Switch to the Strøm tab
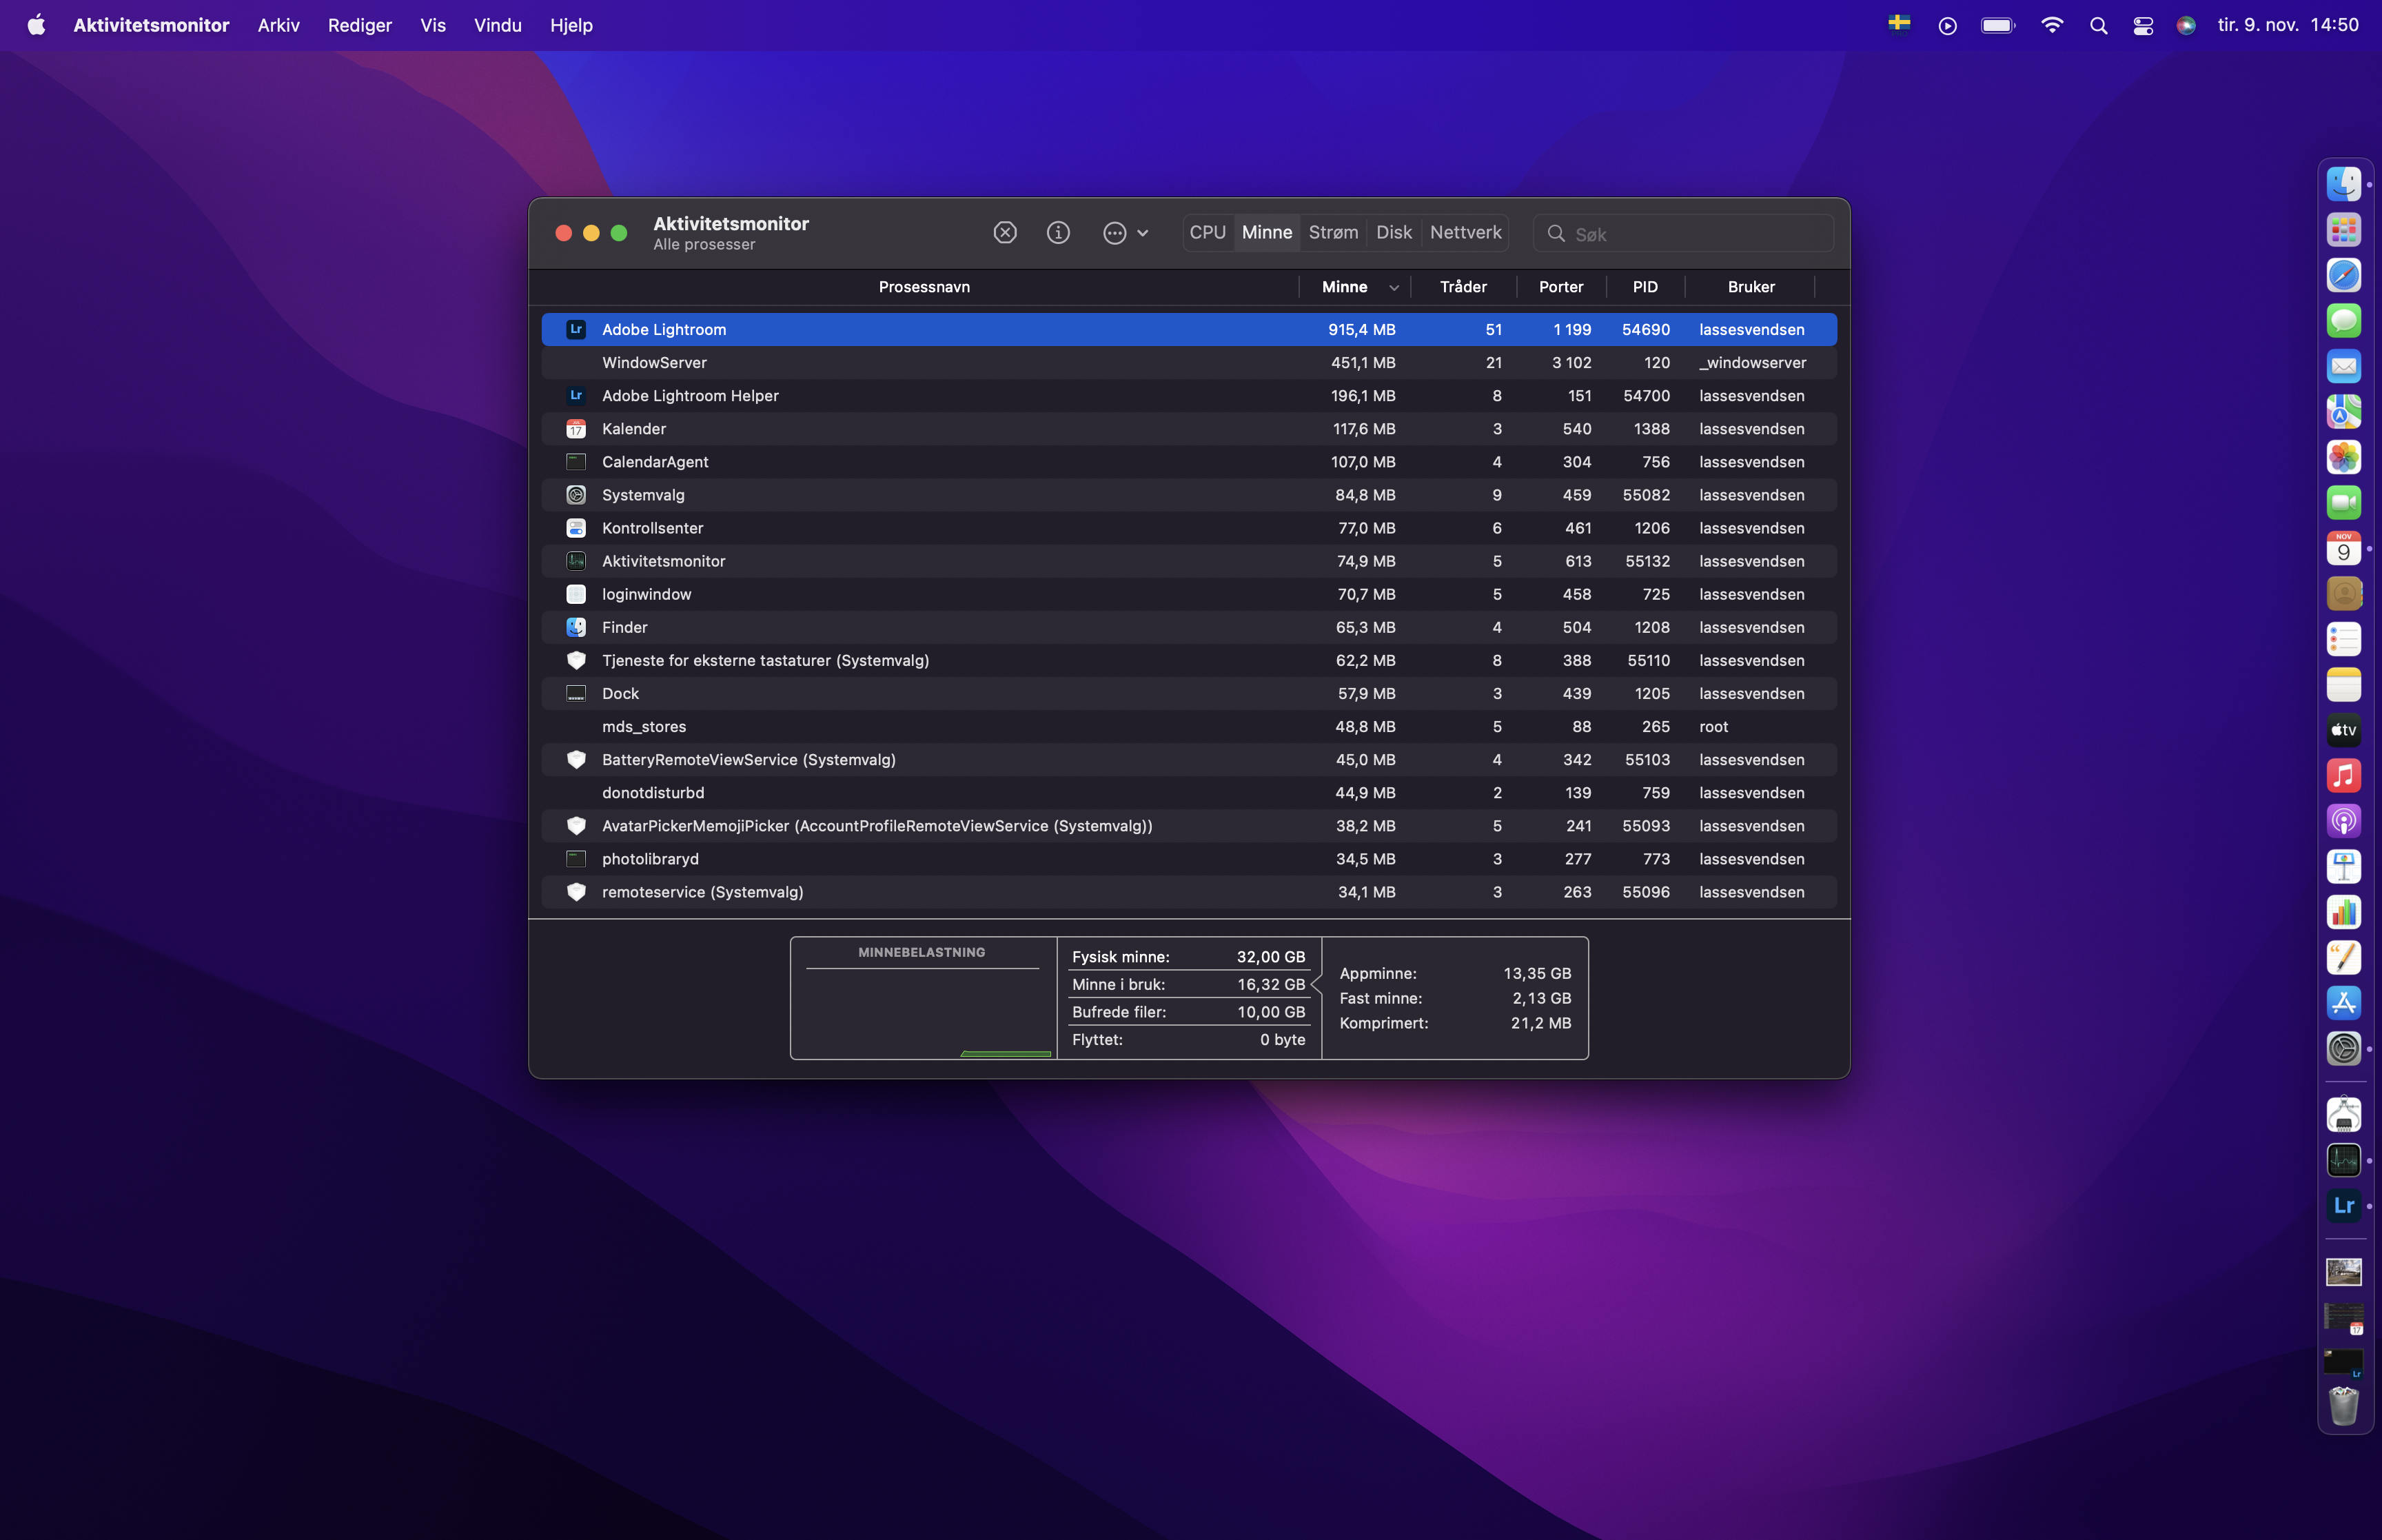Viewport: 2382px width, 1540px height. tap(1334, 232)
